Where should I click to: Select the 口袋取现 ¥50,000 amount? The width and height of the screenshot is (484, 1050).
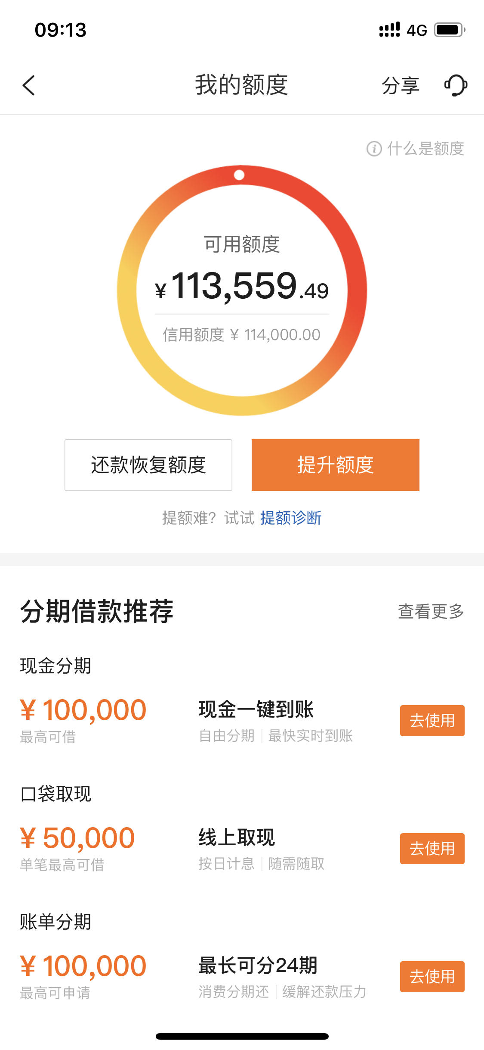(x=77, y=838)
